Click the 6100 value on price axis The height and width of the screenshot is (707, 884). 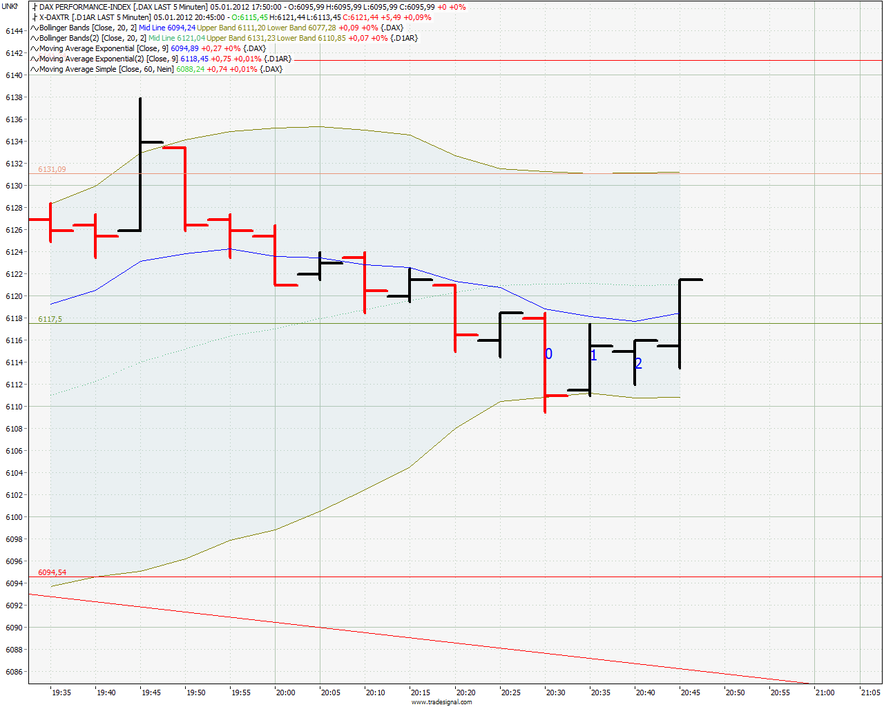[x=14, y=517]
